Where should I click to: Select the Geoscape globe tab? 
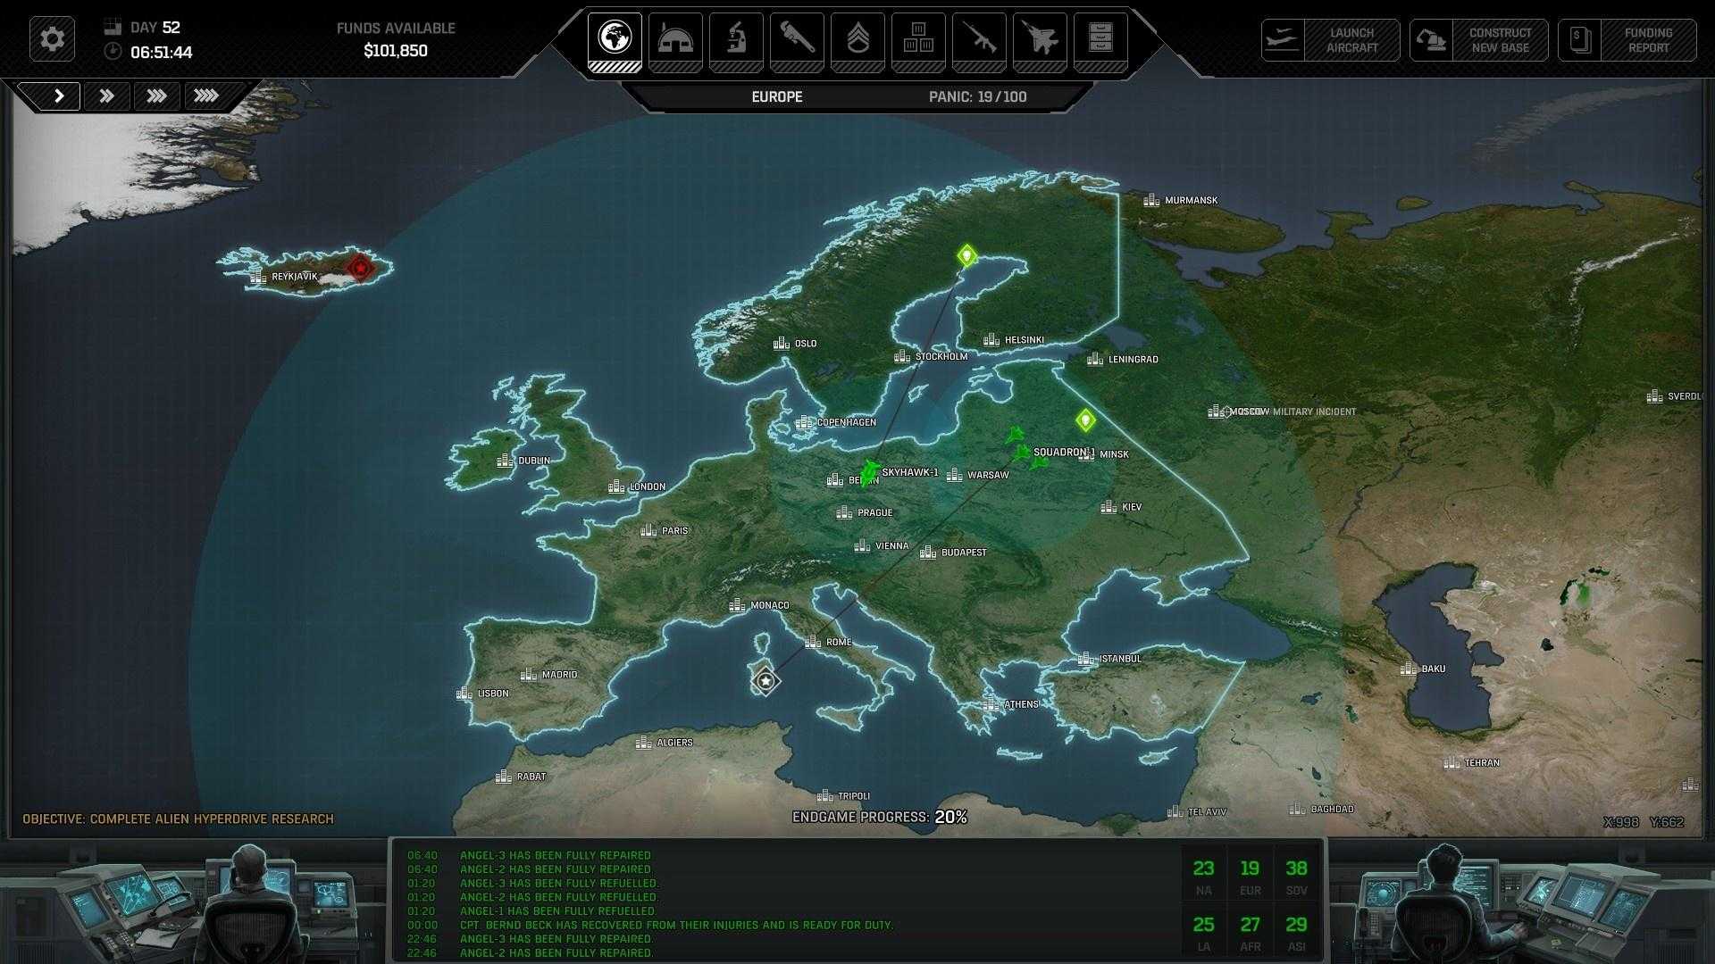[x=615, y=41]
